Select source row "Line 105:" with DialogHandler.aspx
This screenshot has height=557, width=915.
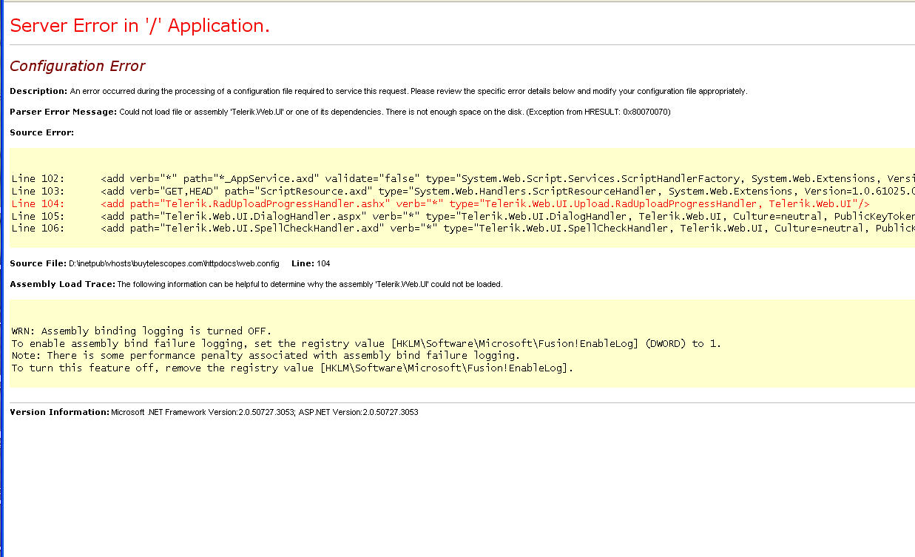[463, 216]
